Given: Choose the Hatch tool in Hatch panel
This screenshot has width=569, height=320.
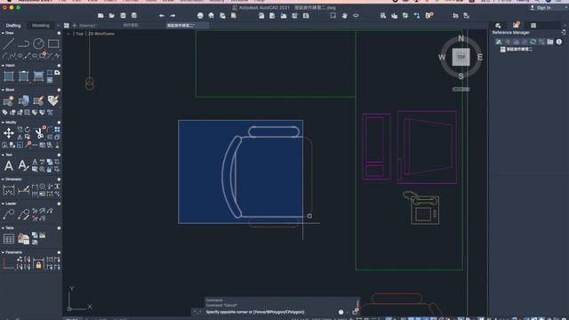Looking at the screenshot, I should click(x=8, y=76).
